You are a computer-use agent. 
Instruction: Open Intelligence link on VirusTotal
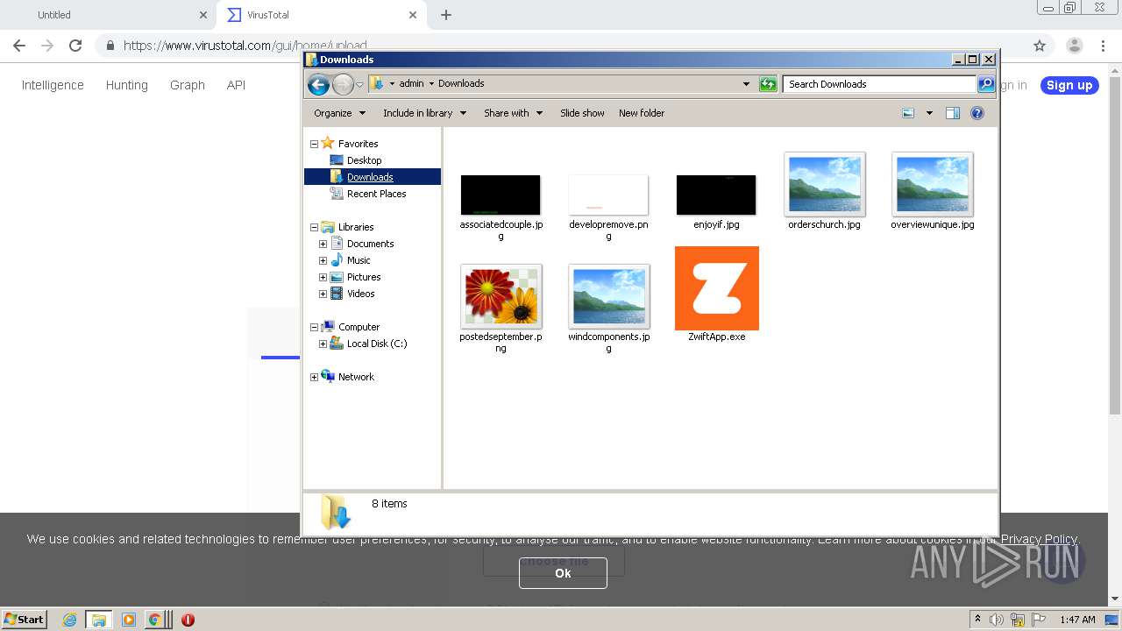pyautogui.click(x=53, y=85)
